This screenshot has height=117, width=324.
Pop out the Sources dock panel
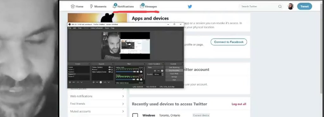[x=113, y=64]
